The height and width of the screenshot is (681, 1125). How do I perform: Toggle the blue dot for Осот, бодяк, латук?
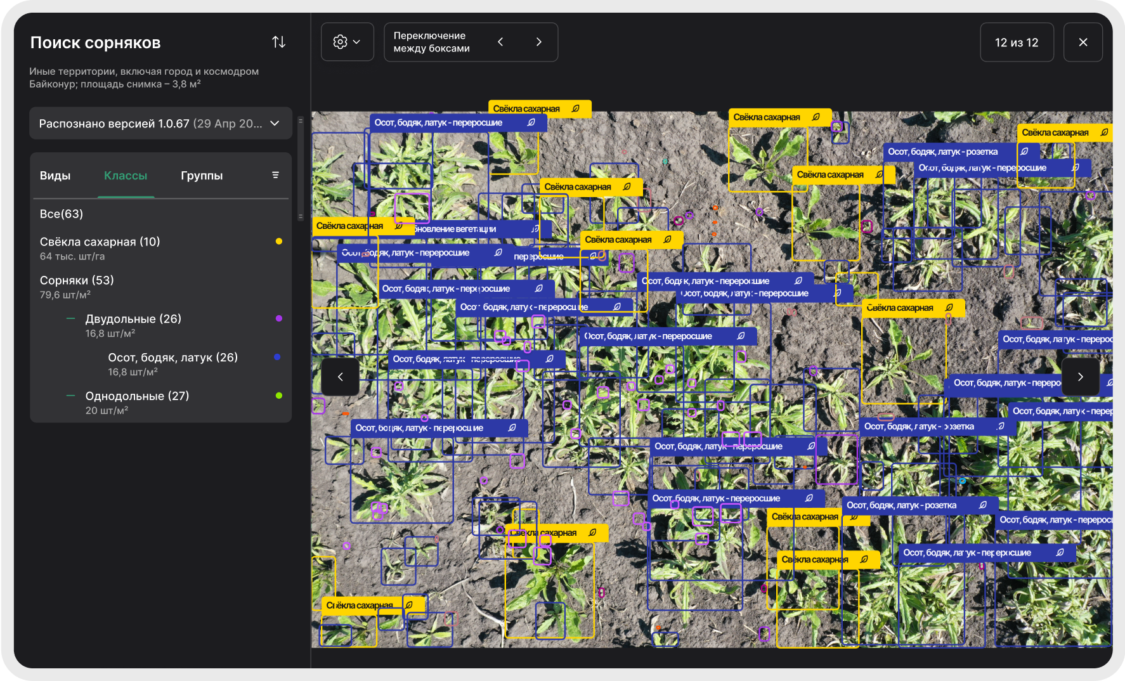(x=277, y=357)
